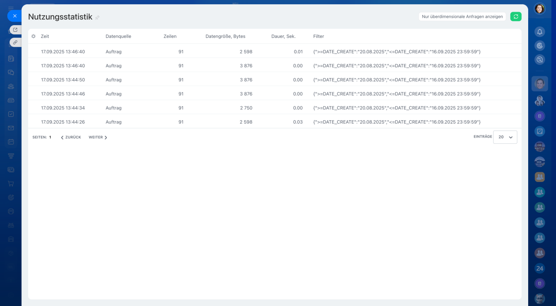
Task: Copy the page link using chain icon
Action: coord(15,43)
